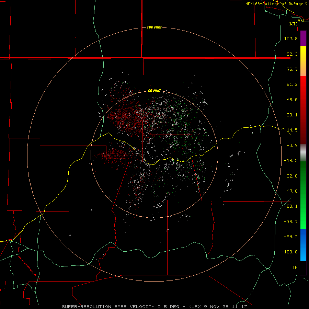Click the KLRX station identifier
Viewport: 309px width, 309px height.
pyautogui.click(x=195, y=307)
